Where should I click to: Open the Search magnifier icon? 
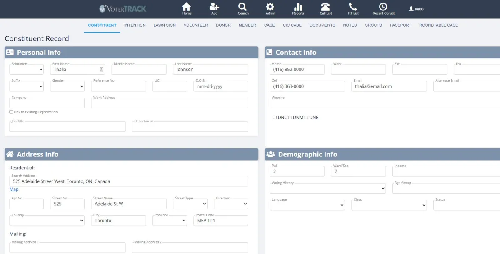click(243, 9)
